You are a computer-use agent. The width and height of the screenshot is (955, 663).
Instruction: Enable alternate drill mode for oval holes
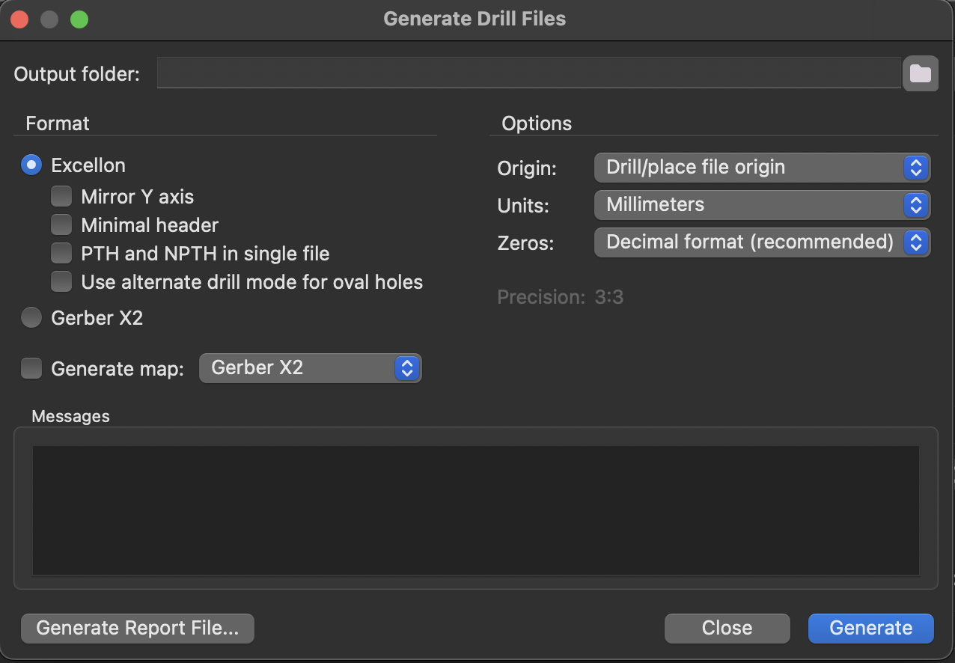pyautogui.click(x=61, y=282)
